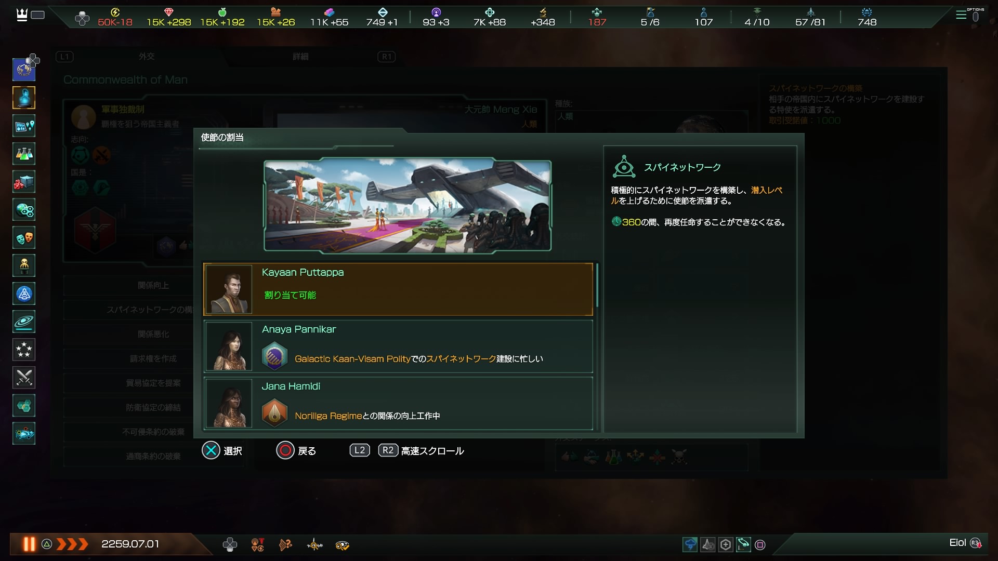Select the crossed swords military icon
998x561 pixels.
[24, 378]
